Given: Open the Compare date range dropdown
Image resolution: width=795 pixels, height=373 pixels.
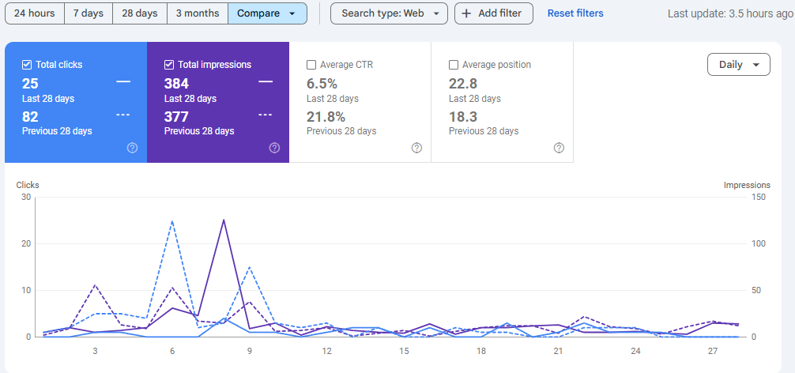Looking at the screenshot, I should click(267, 13).
